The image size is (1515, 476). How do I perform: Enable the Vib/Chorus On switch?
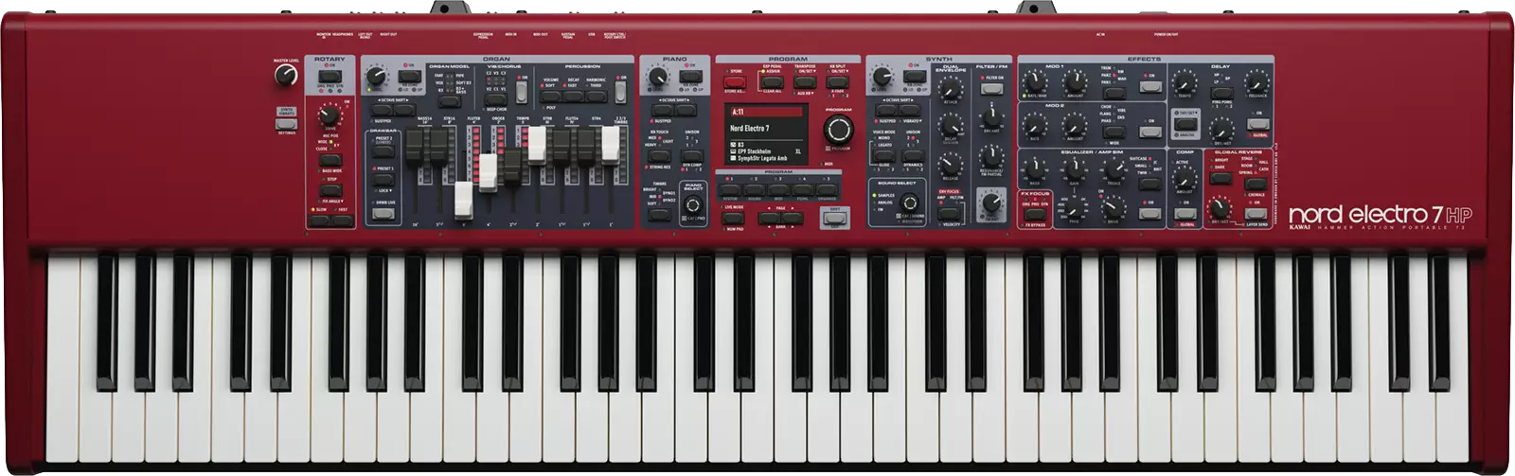[x=521, y=90]
